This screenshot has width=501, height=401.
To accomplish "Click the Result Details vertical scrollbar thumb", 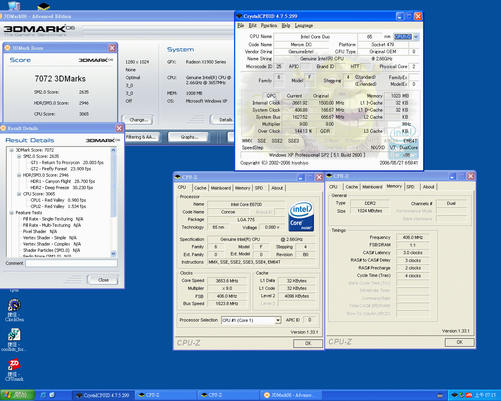I will coord(114,185).
